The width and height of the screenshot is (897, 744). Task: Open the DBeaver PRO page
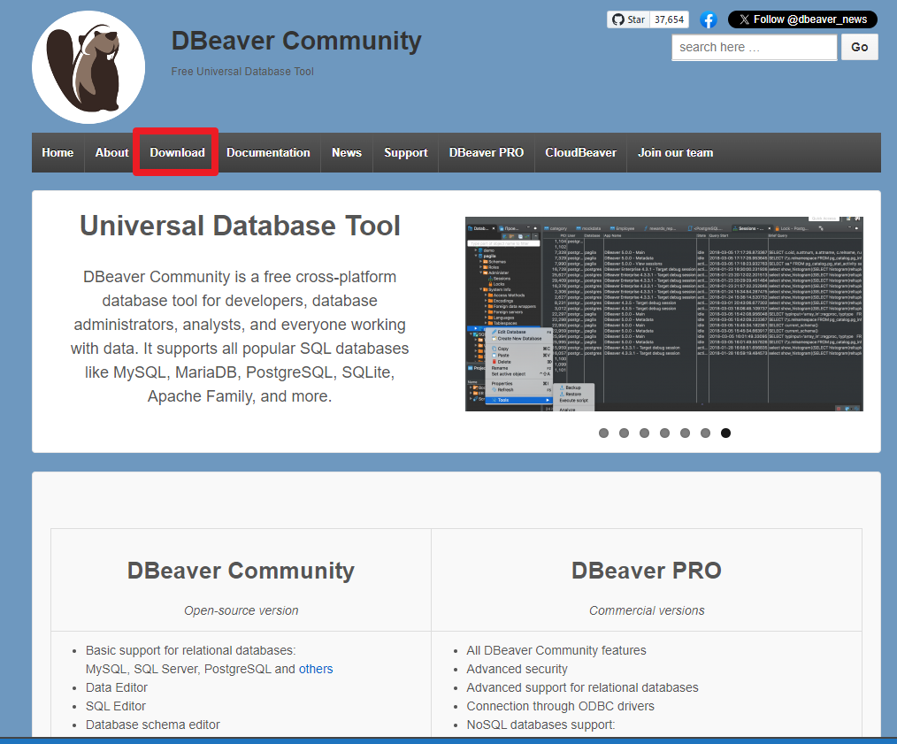click(486, 152)
